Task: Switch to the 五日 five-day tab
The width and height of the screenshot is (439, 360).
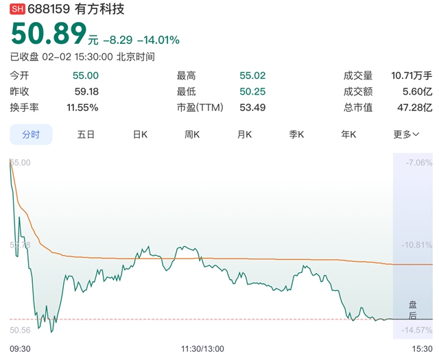Action: click(86, 134)
